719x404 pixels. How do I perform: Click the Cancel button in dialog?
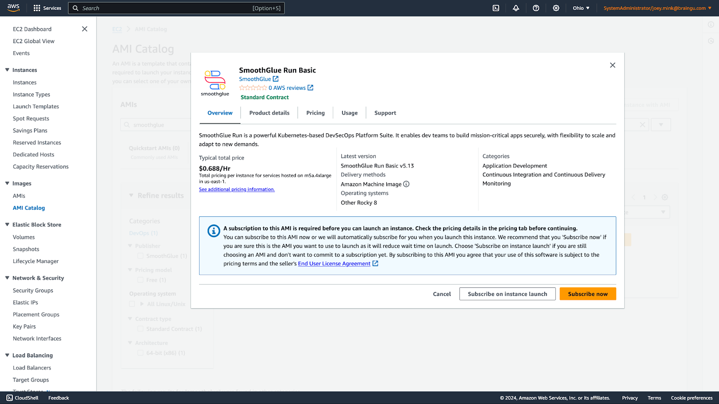(442, 294)
